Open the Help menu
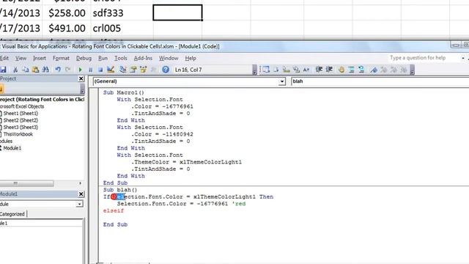 [x=191, y=58]
